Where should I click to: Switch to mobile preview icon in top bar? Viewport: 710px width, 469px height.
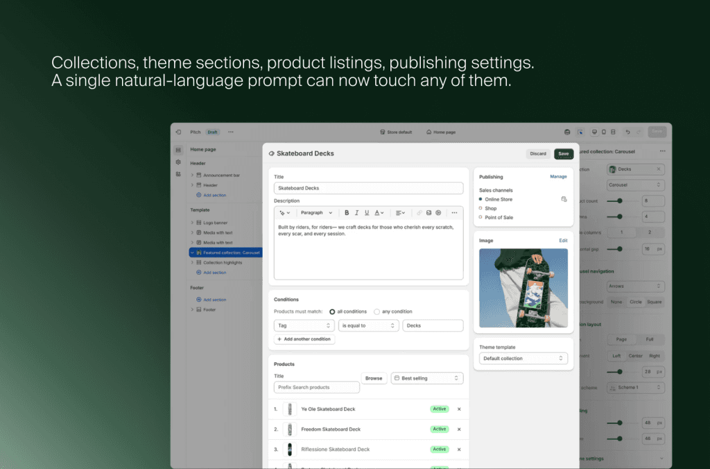tap(604, 132)
